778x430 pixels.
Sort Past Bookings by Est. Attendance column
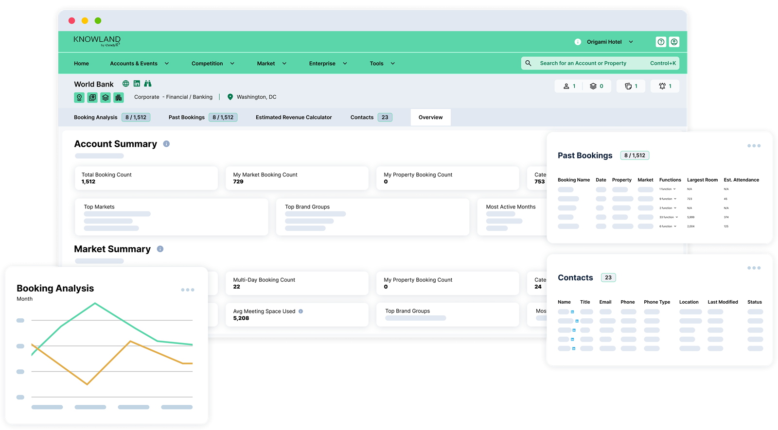741,180
